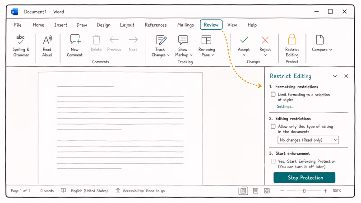Screen dimensions: 361x203
Task: Open the Help tab
Action: tap(252, 25)
